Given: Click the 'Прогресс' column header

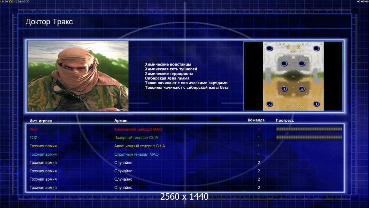Looking at the screenshot, I should tap(285, 120).
